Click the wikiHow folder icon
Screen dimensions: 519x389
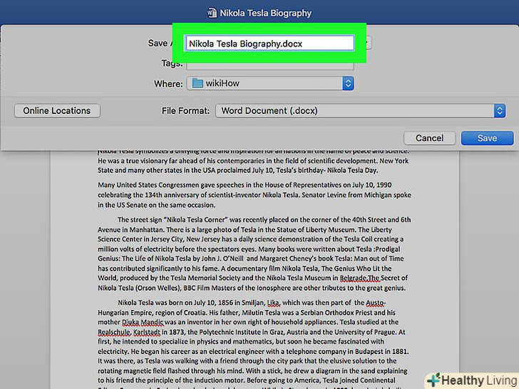coord(197,83)
